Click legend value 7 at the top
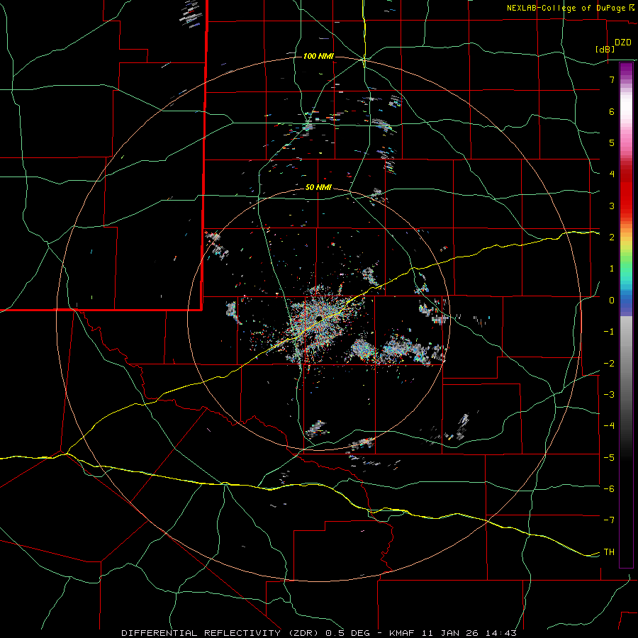This screenshot has height=638, width=638. pyautogui.click(x=612, y=79)
